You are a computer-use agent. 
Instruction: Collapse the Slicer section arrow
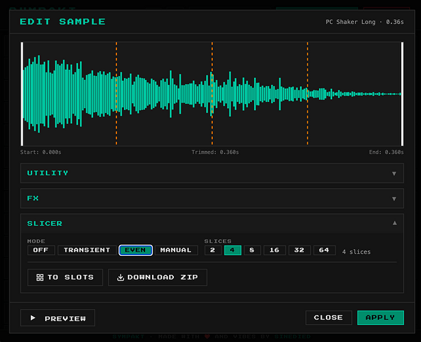tap(394, 223)
